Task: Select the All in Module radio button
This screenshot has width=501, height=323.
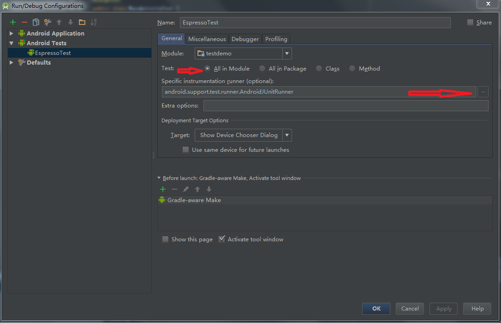Action: [207, 68]
